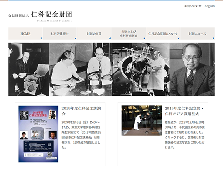
Task: Open the HOME menu item
Action: click(x=25, y=34)
